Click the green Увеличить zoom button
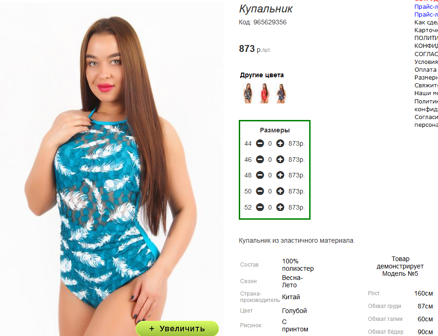438x336 pixels. [x=177, y=329]
